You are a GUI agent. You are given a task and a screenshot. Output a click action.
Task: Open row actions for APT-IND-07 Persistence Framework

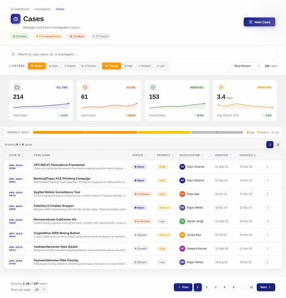click(268, 167)
